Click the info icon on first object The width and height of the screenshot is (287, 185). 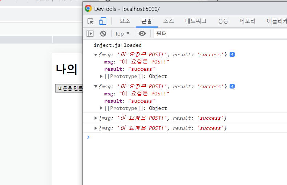(x=232, y=54)
